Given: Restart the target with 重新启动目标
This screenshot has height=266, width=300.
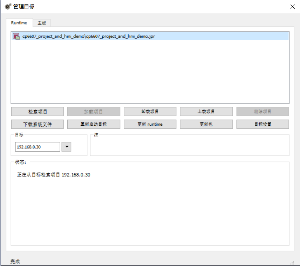Looking at the screenshot, I should click(94, 124).
